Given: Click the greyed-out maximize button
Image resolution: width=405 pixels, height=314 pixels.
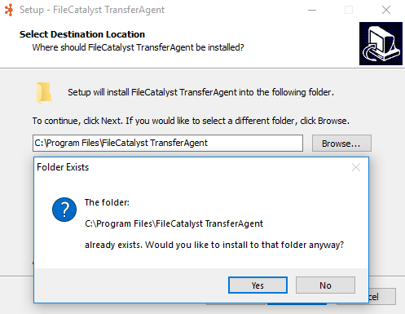Looking at the screenshot, I should [349, 10].
